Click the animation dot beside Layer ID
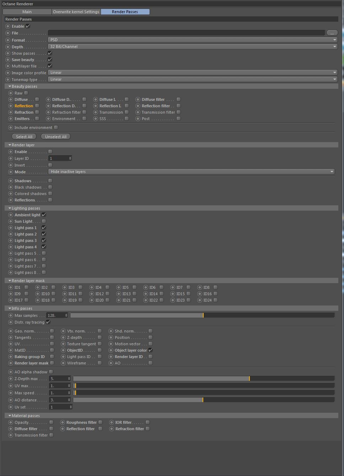The height and width of the screenshot is (476, 344). pyautogui.click(x=11, y=158)
